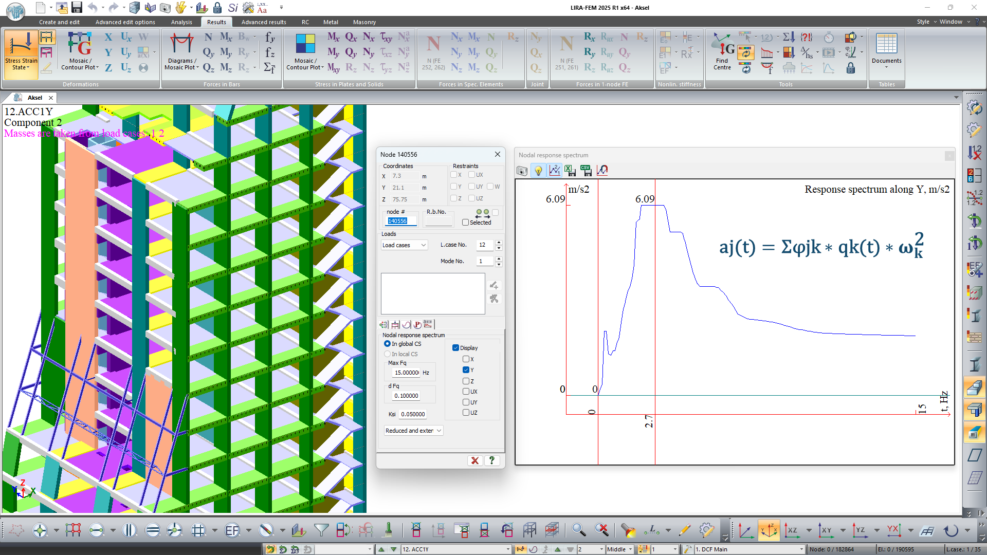Click the Max Fq frequency input field

click(406, 373)
